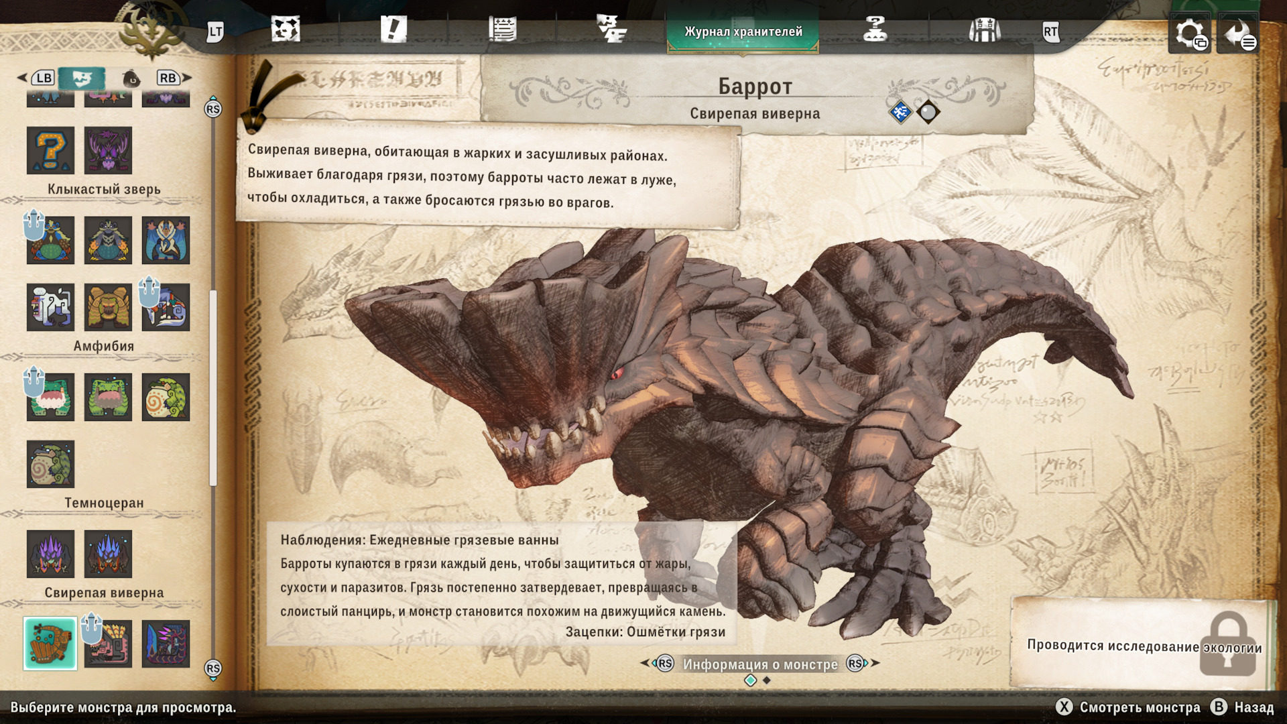1287x724 pixels.
Task: Open the exclamation mark quest icon
Action: pyautogui.click(x=393, y=30)
